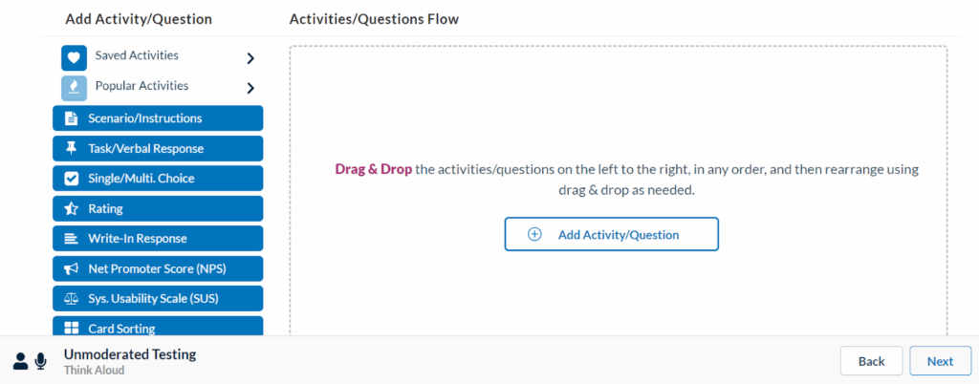Click the lines icon on Write-In Response
The height and width of the screenshot is (384, 979).
tap(71, 239)
